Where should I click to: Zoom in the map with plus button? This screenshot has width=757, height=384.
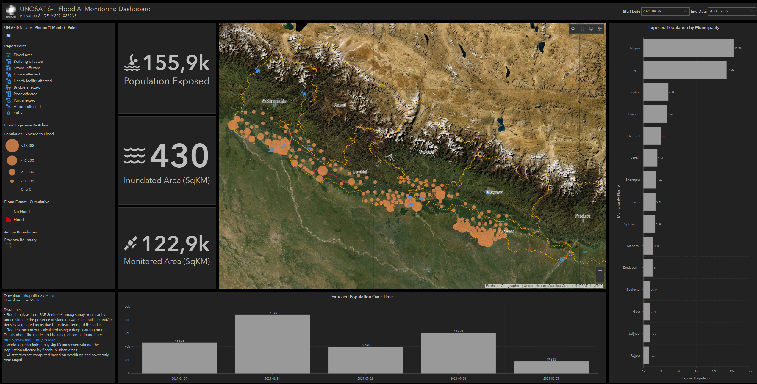pos(600,271)
